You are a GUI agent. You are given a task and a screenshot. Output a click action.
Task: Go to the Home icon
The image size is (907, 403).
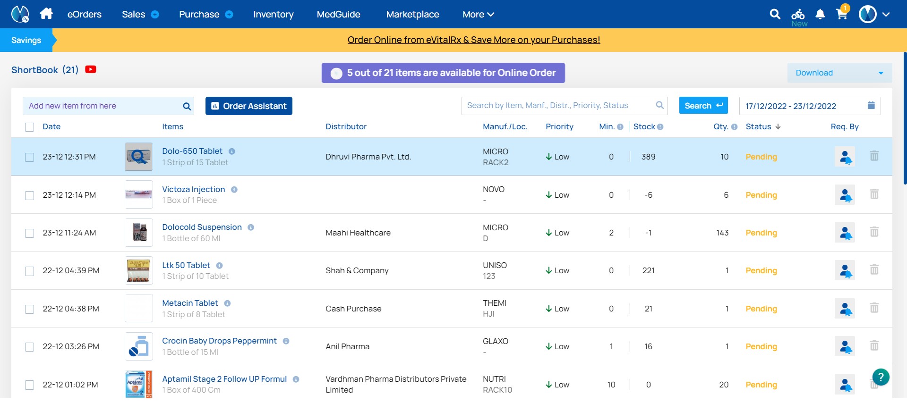46,14
